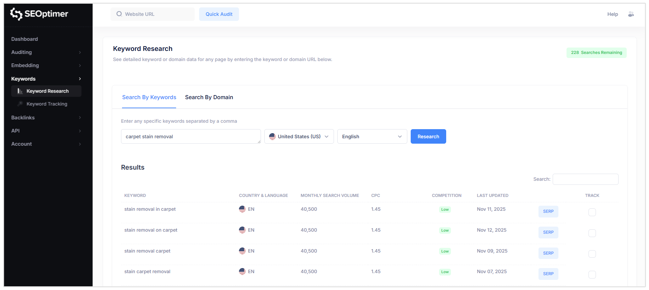The width and height of the screenshot is (649, 290).
Task: Click the user account avatar icon
Action: tap(631, 14)
